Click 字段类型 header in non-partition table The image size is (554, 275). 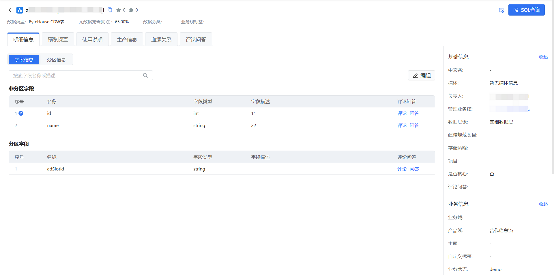click(203, 102)
